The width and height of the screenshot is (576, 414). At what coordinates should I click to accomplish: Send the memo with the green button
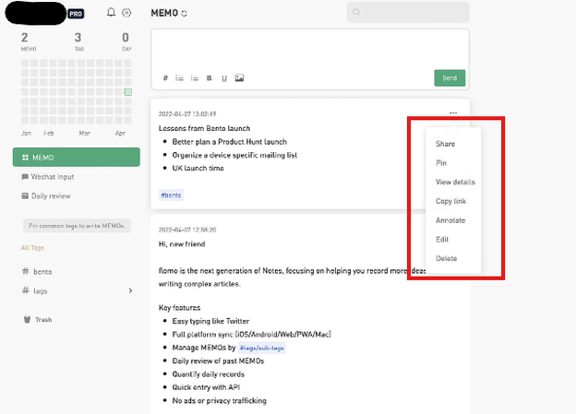[x=450, y=77]
